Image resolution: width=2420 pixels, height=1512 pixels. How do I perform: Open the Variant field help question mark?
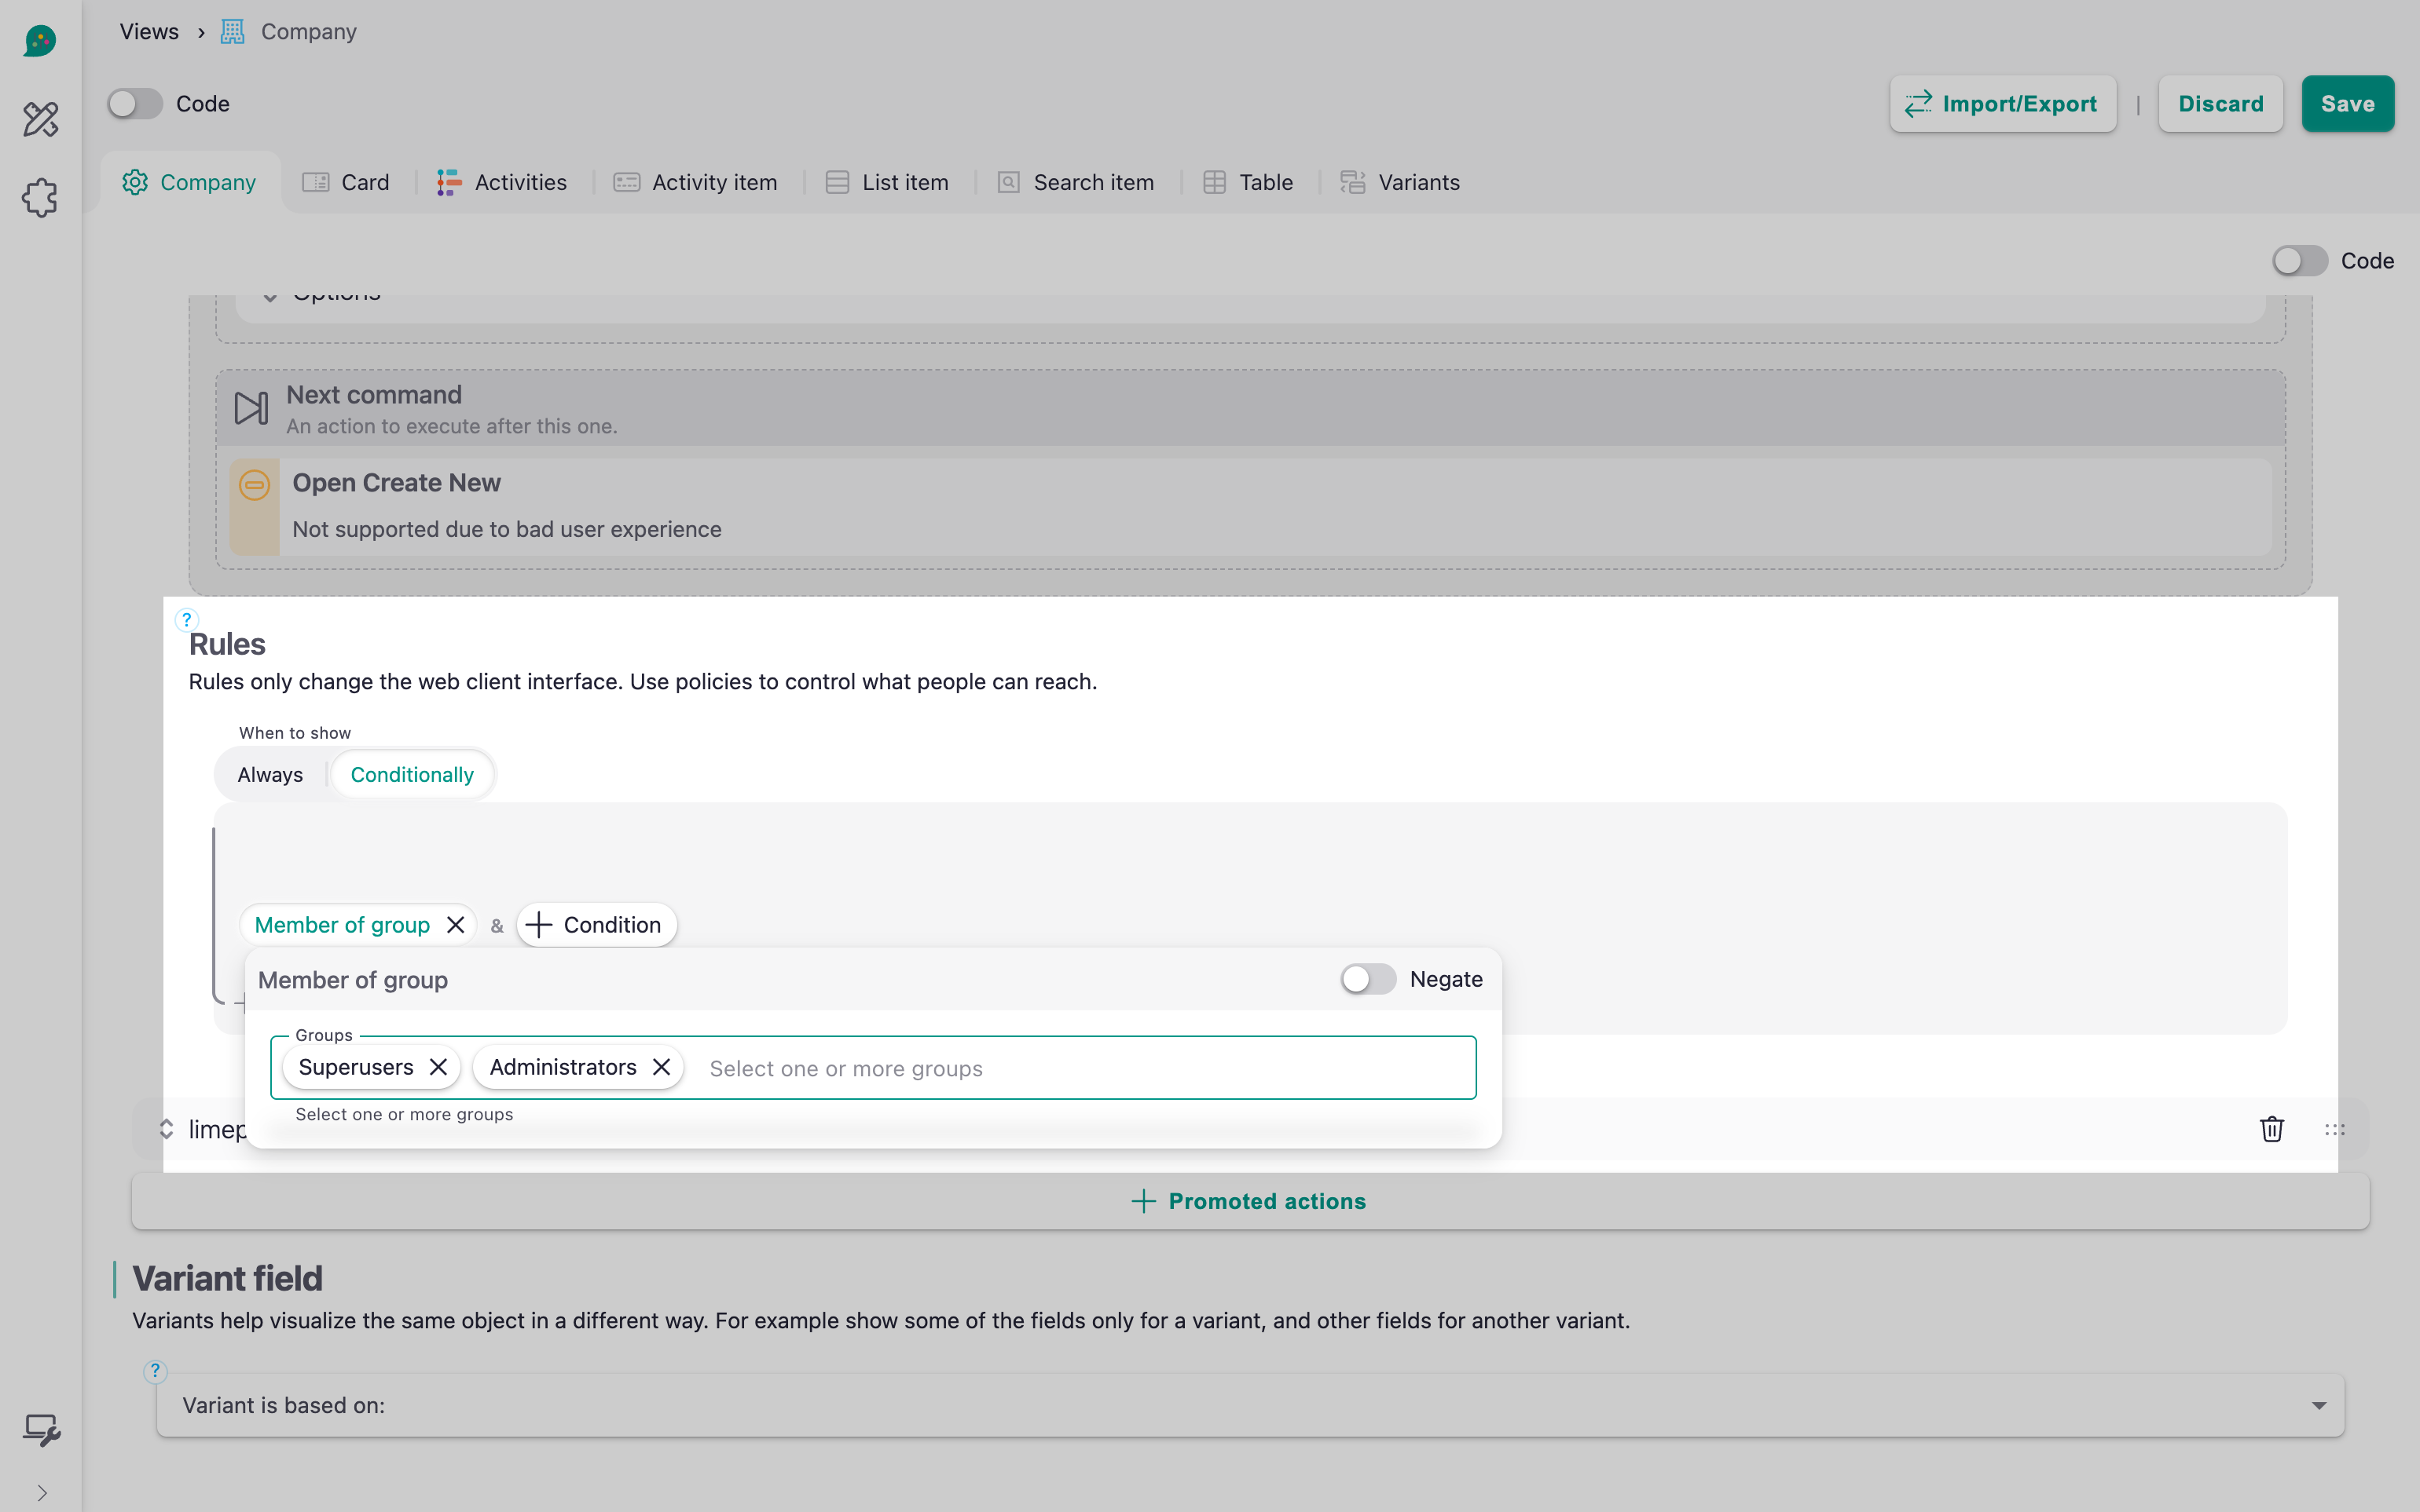155,1371
